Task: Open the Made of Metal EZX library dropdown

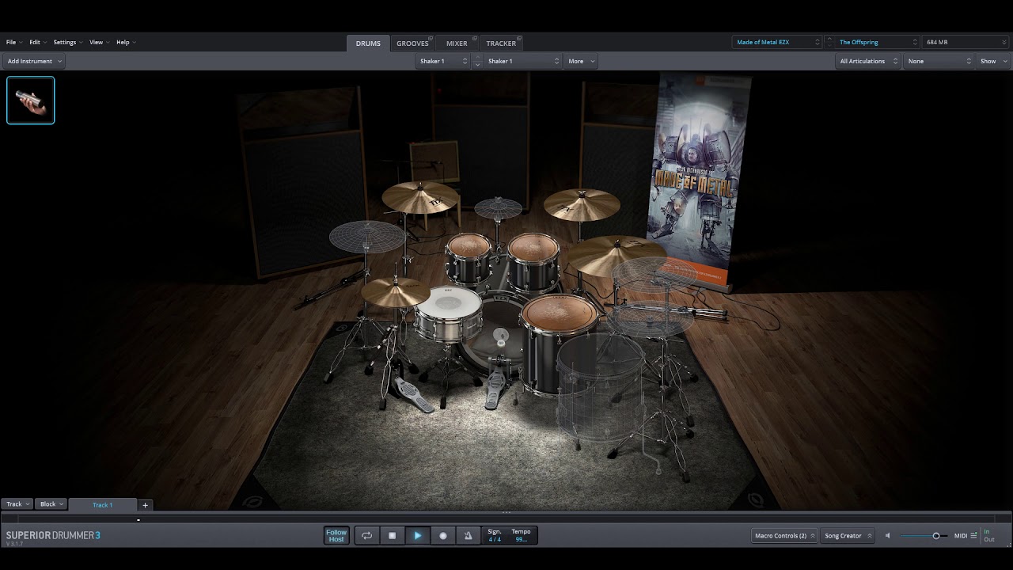Action: pyautogui.click(x=777, y=42)
